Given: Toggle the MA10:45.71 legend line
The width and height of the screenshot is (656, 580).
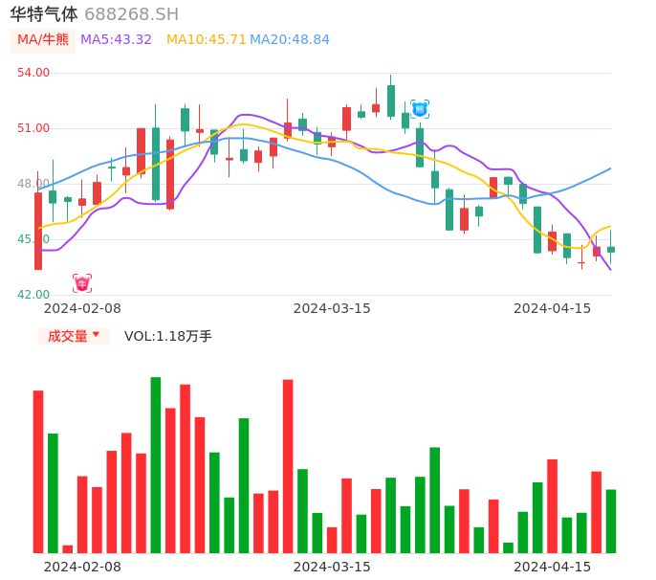Looking at the screenshot, I should click(206, 40).
